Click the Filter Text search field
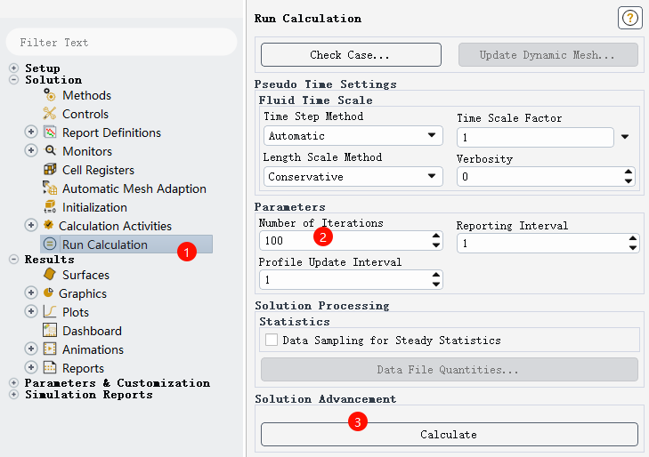 [121, 42]
